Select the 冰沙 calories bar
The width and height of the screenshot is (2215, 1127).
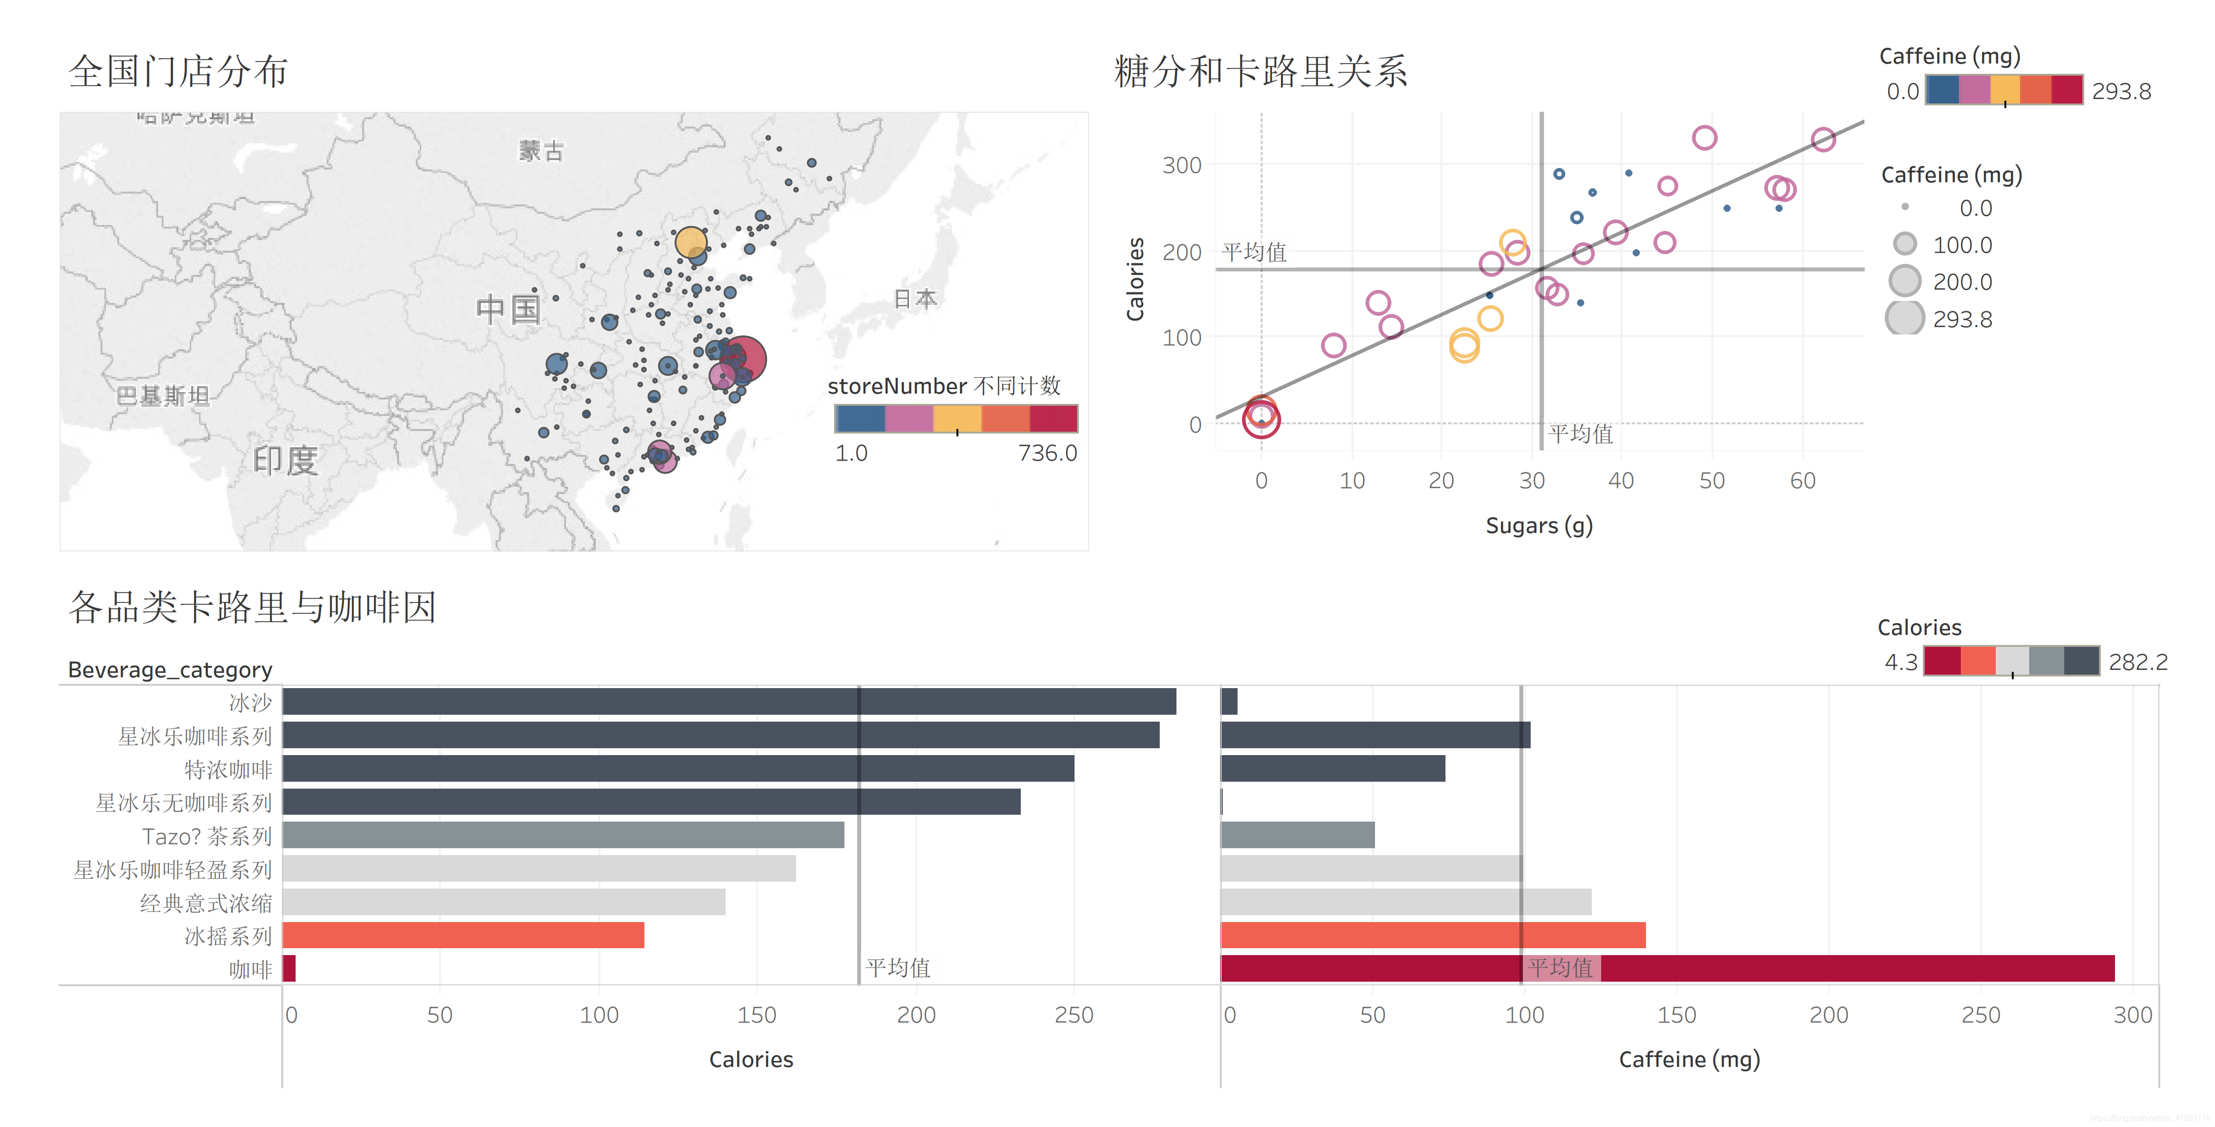[728, 701]
